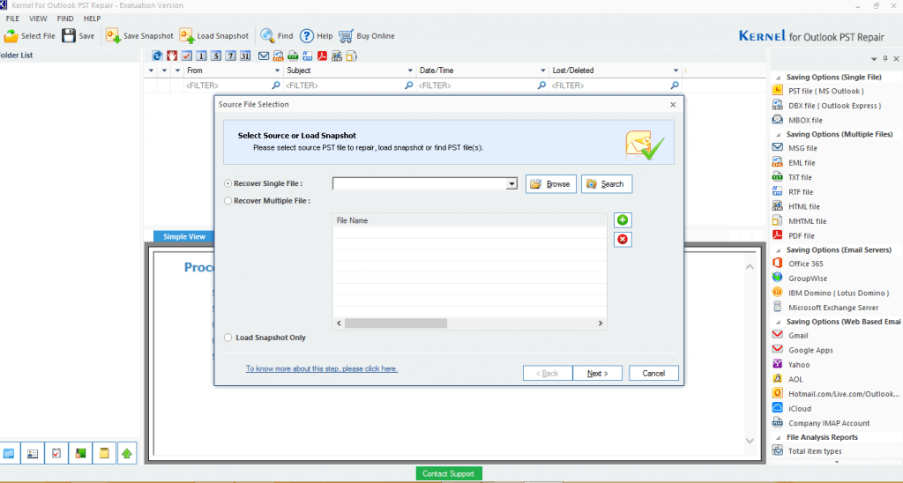Click the Buy Online shopping cart icon

tap(346, 35)
